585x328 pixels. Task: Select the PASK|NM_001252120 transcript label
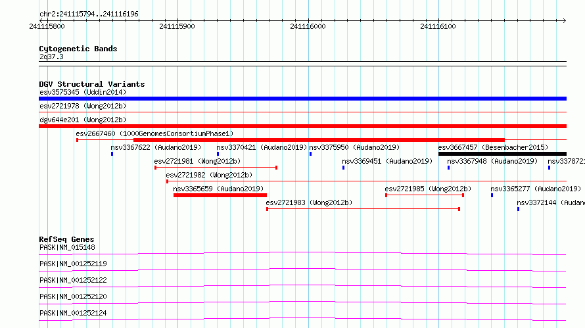tap(73, 296)
